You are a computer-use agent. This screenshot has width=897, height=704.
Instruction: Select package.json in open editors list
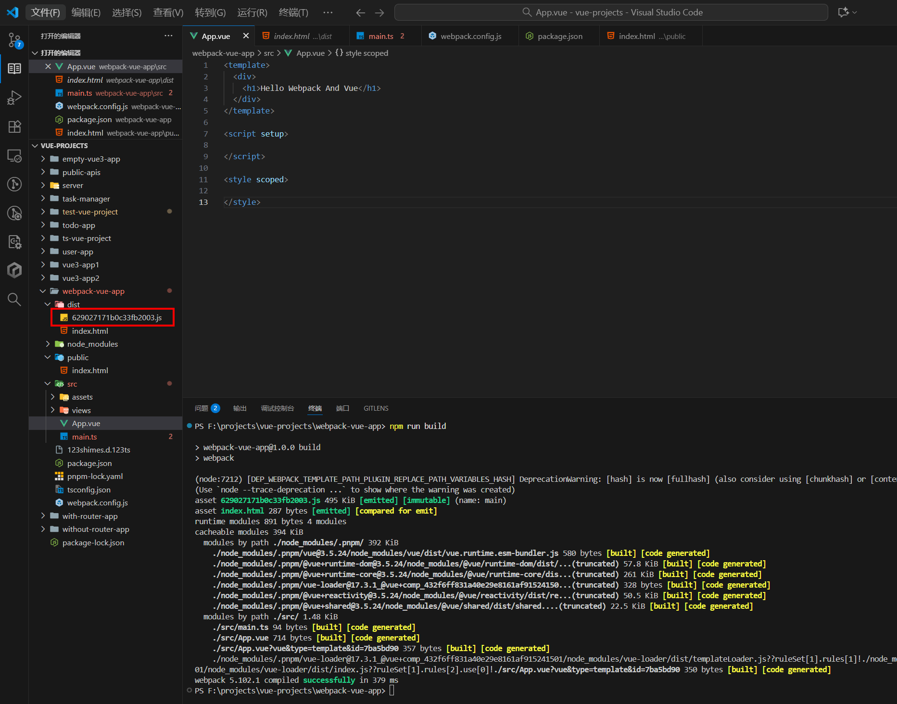click(105, 119)
